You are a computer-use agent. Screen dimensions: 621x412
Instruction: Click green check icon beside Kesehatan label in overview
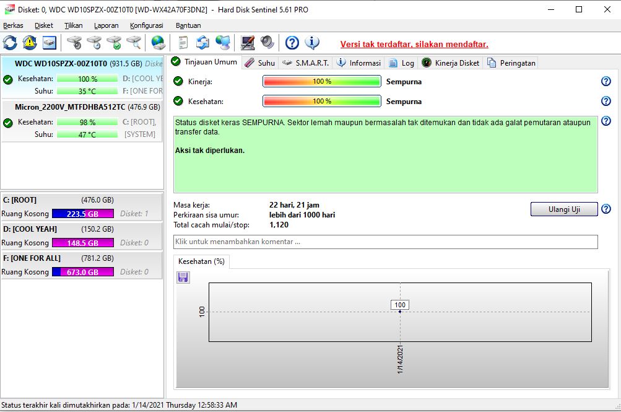pos(178,101)
